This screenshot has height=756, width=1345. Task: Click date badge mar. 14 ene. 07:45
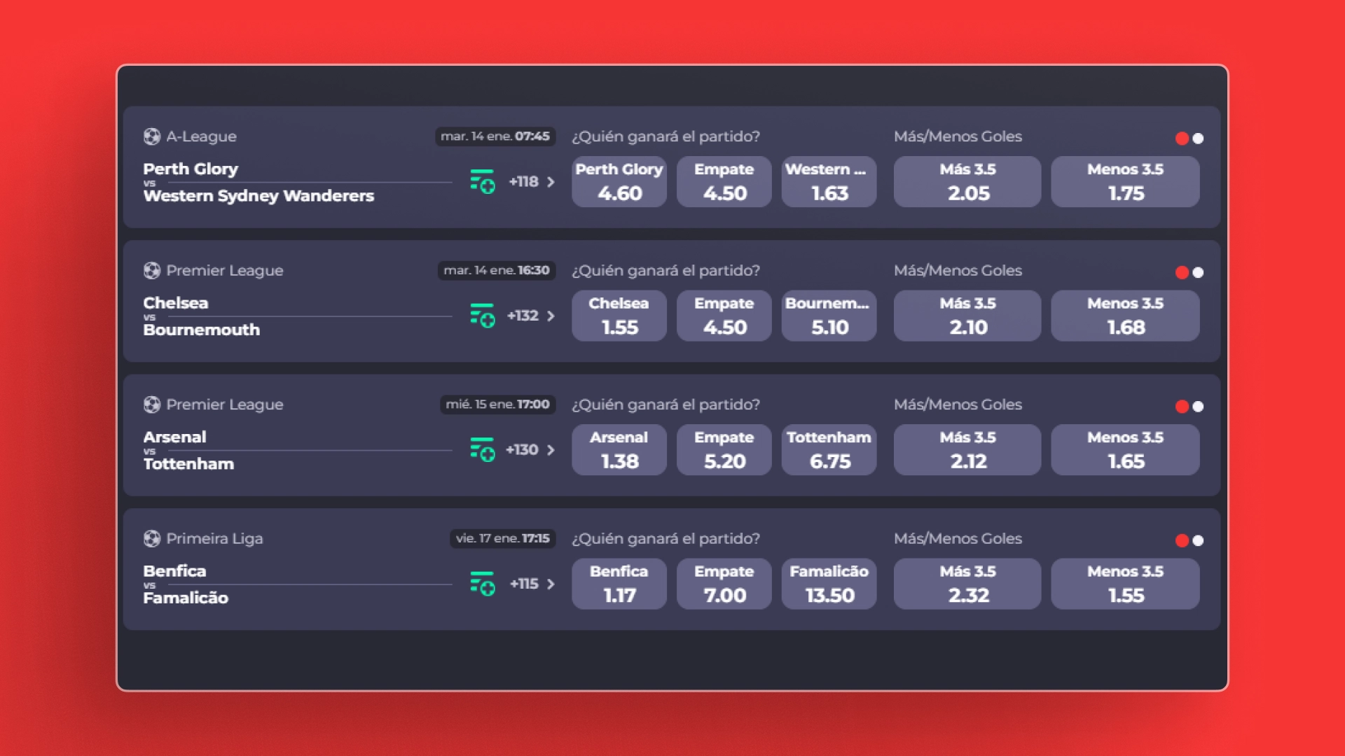495,136
